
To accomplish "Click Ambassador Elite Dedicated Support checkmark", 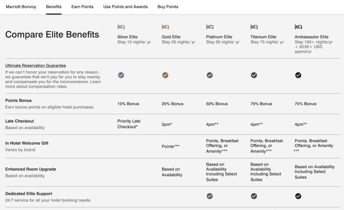I will pyautogui.click(x=298, y=196).
